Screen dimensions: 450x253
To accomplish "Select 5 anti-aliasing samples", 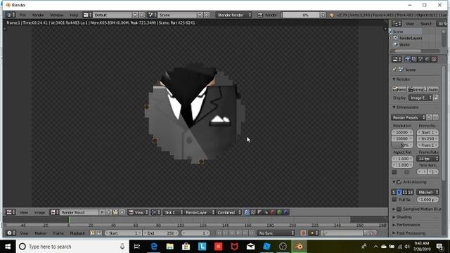I will 394,192.
